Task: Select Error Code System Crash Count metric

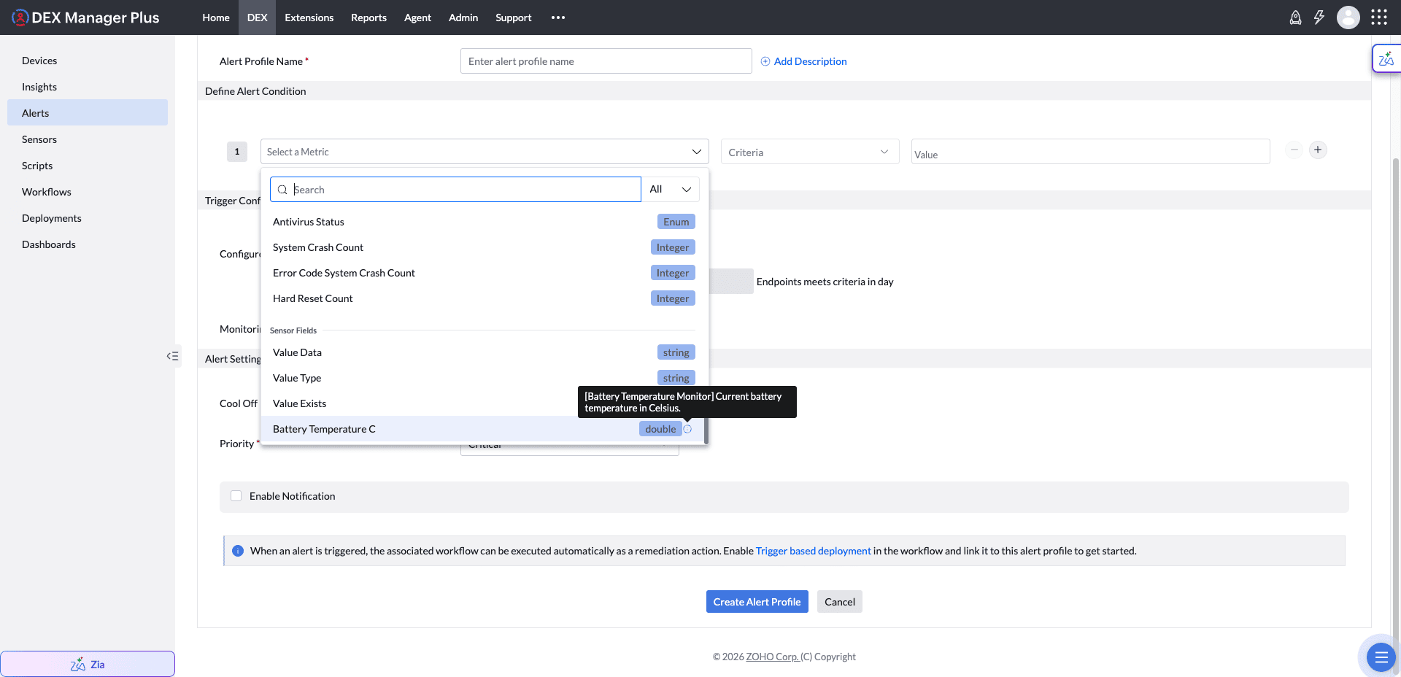Action: tap(482, 273)
